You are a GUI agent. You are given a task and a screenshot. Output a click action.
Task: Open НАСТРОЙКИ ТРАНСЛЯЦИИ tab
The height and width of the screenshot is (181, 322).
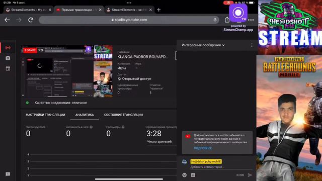[x=45, y=115]
